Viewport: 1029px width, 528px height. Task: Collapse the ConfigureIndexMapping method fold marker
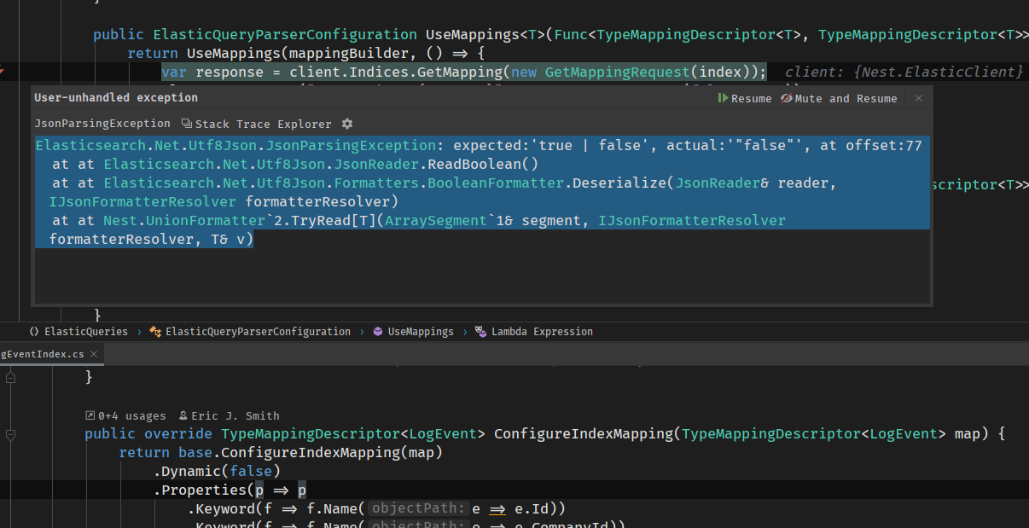[x=10, y=434]
